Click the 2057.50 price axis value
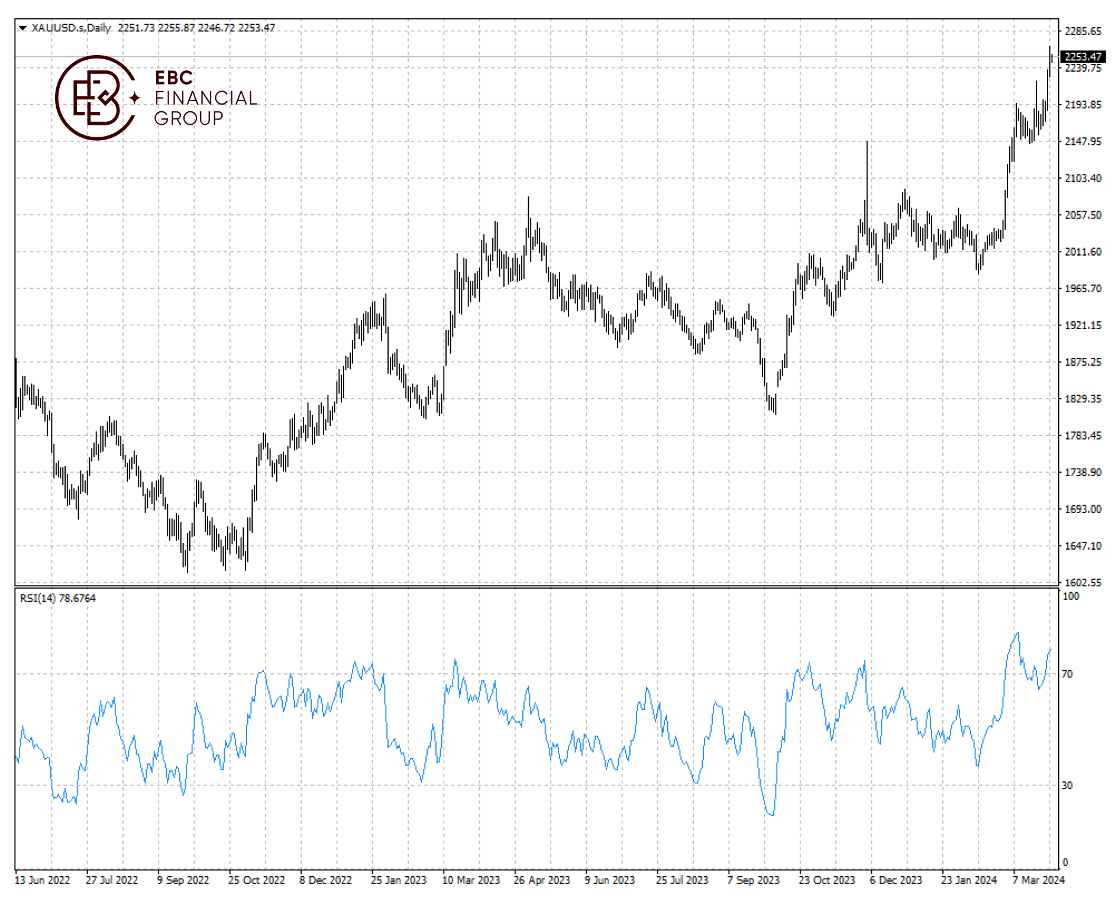The height and width of the screenshot is (907, 1118). pos(1083,215)
